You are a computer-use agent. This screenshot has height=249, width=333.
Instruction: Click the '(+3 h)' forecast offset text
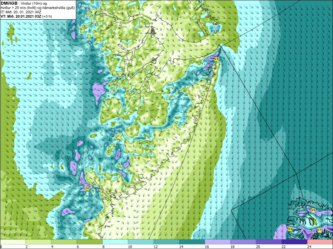click(47, 16)
